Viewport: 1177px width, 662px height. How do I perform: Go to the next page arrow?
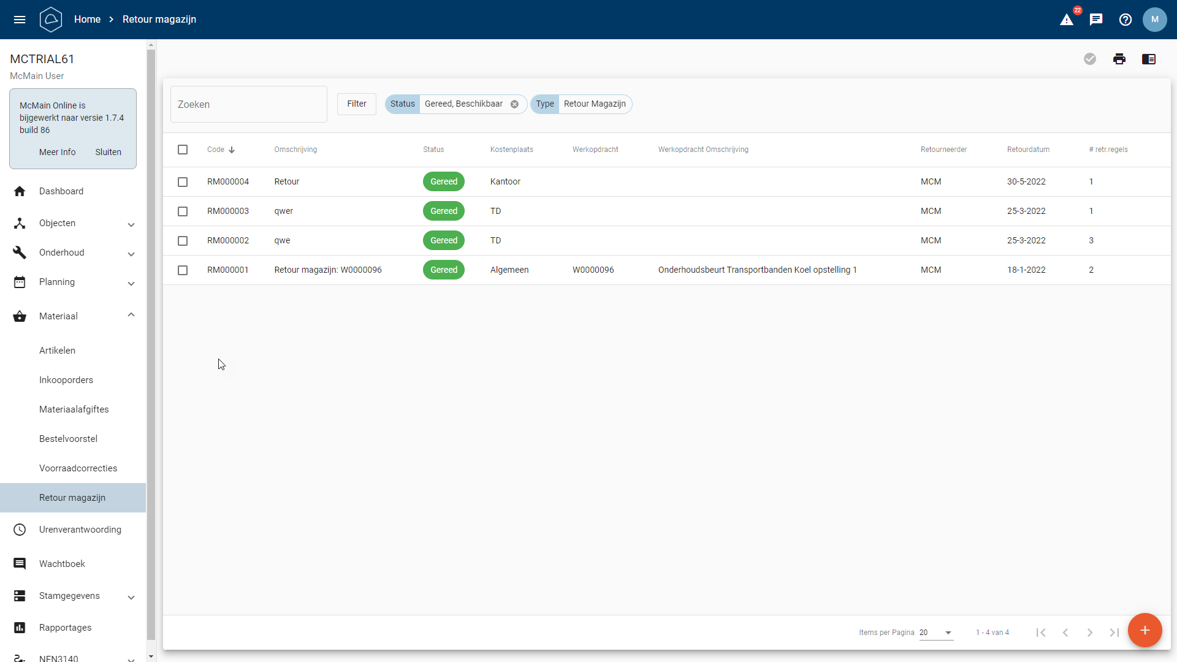[x=1090, y=633]
